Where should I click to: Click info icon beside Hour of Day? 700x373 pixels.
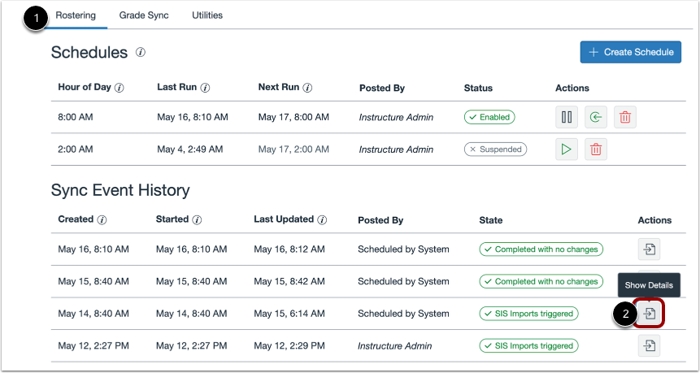coord(120,88)
